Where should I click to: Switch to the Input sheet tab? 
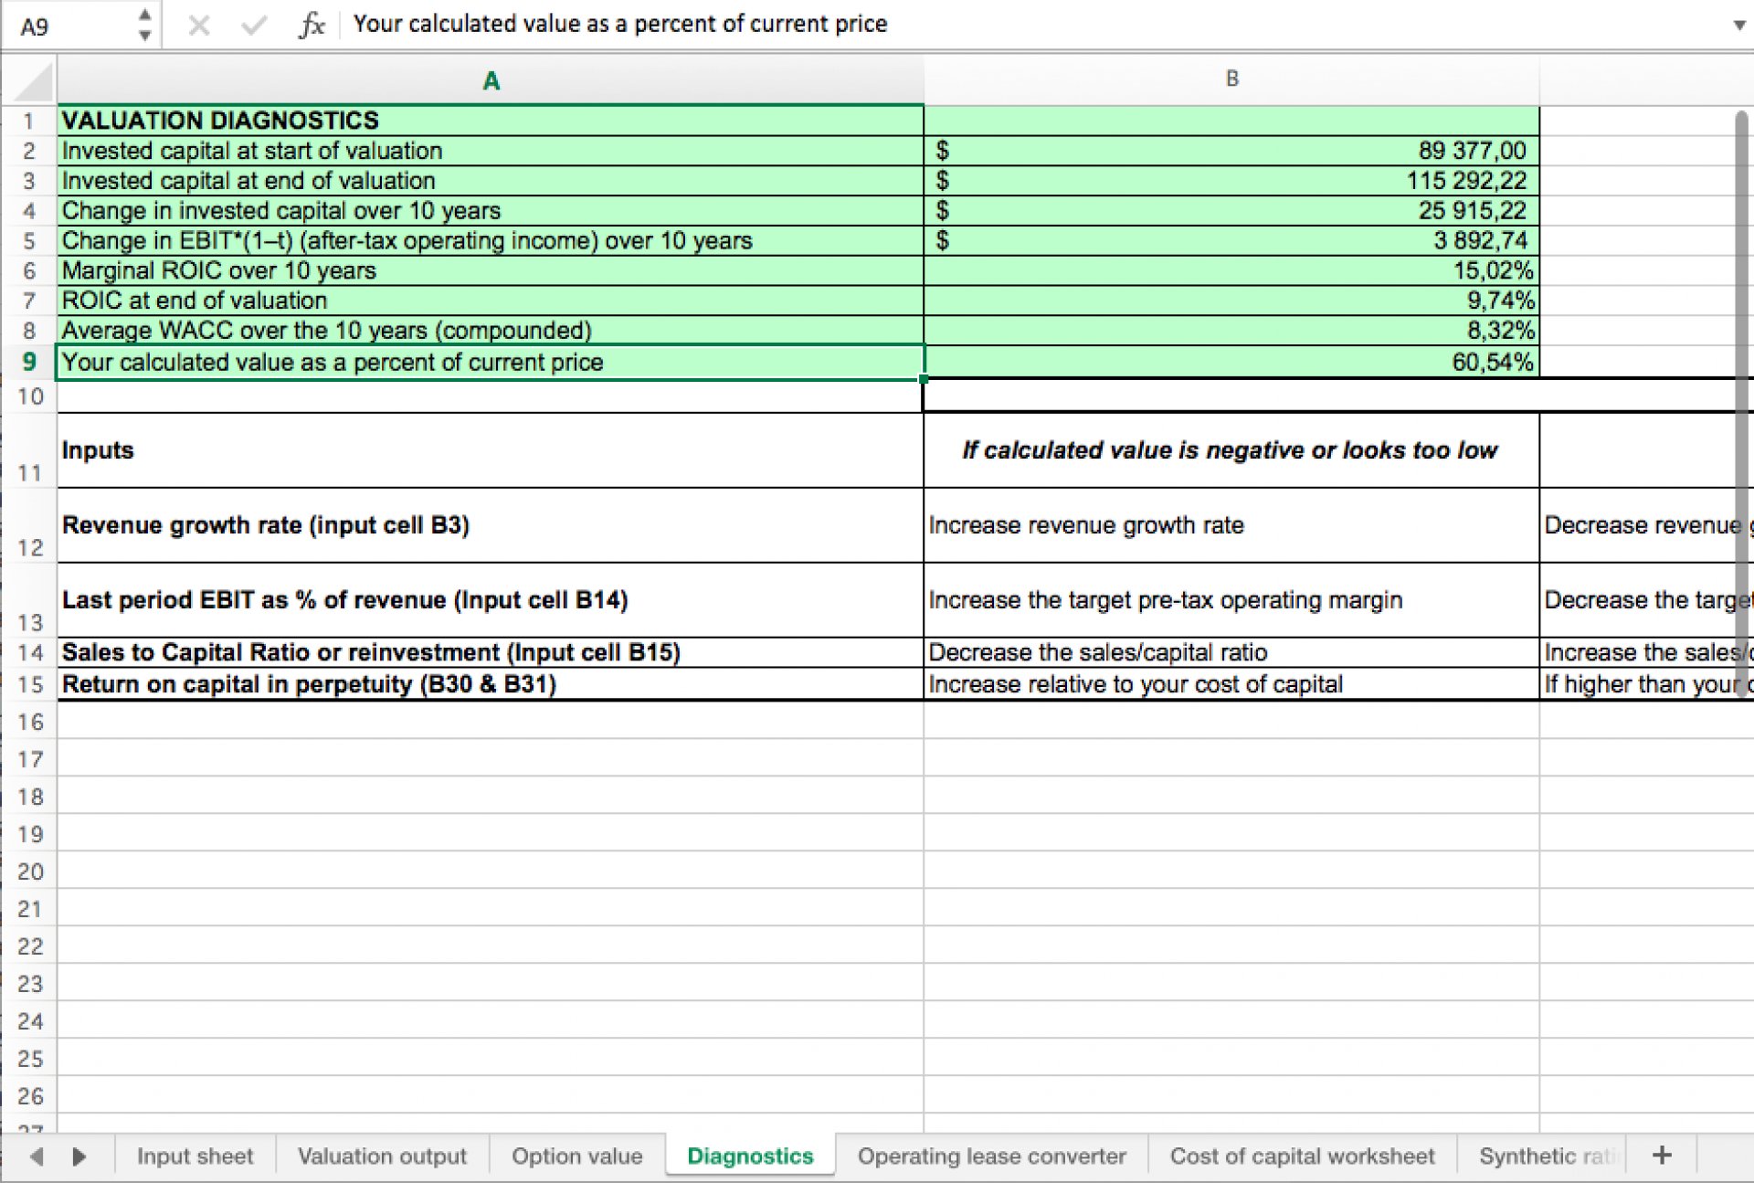195,1156
